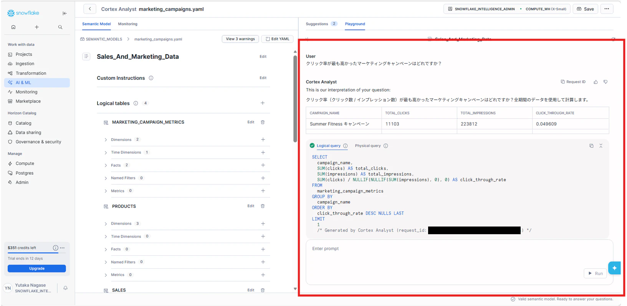Switch to the Physical query tab
The image size is (627, 306).
[368, 146]
